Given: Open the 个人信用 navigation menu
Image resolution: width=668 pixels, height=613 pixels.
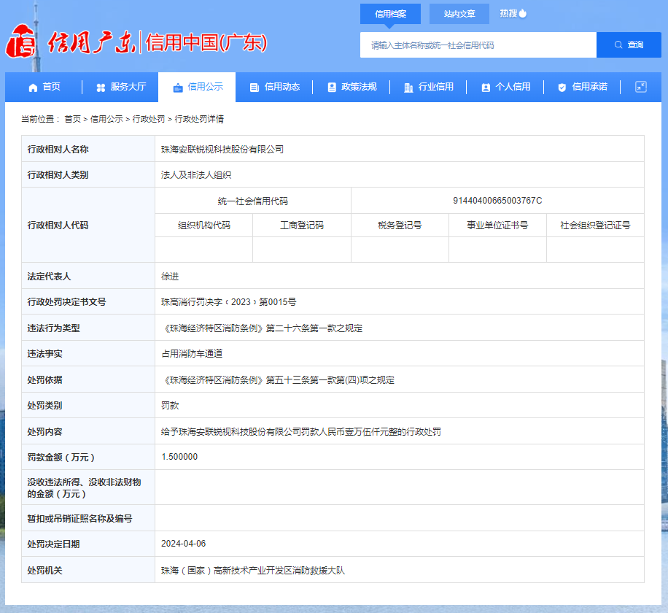Looking at the screenshot, I should pos(505,87).
